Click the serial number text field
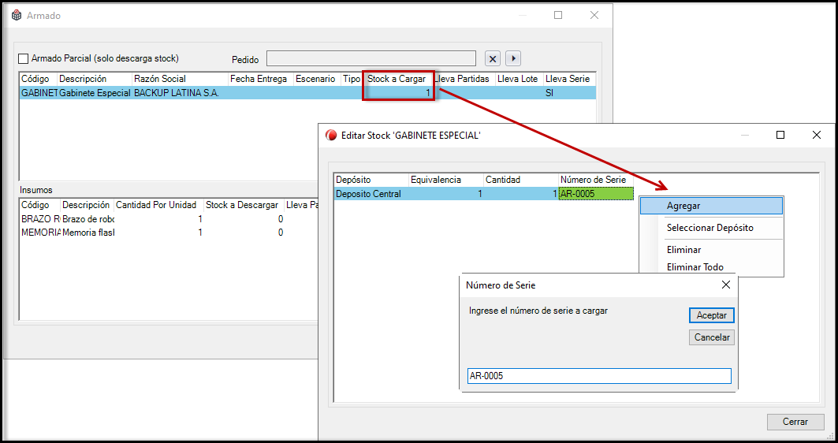 [598, 376]
